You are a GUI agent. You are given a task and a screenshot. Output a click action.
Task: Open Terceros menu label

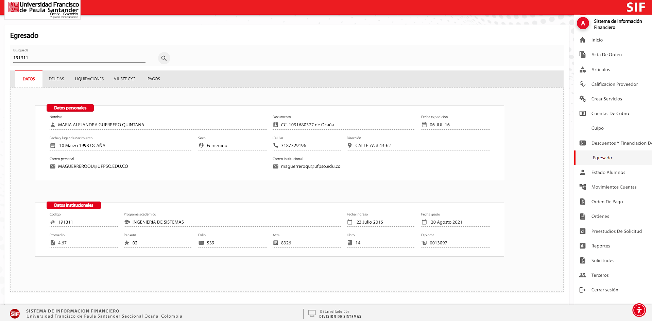(600, 275)
